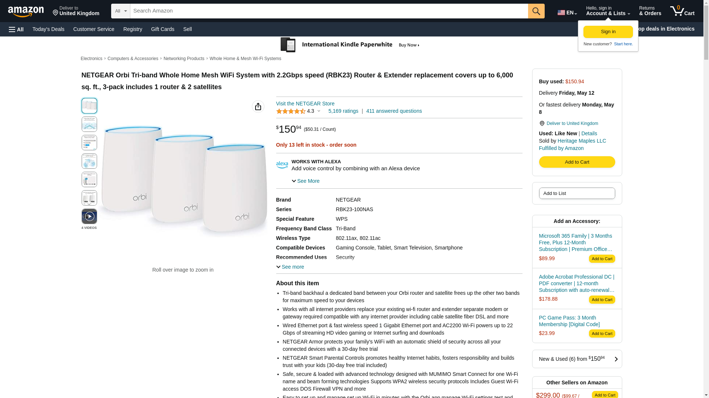Open the 5,169 ratings link
Screen dimensions: 709x398
343,111
